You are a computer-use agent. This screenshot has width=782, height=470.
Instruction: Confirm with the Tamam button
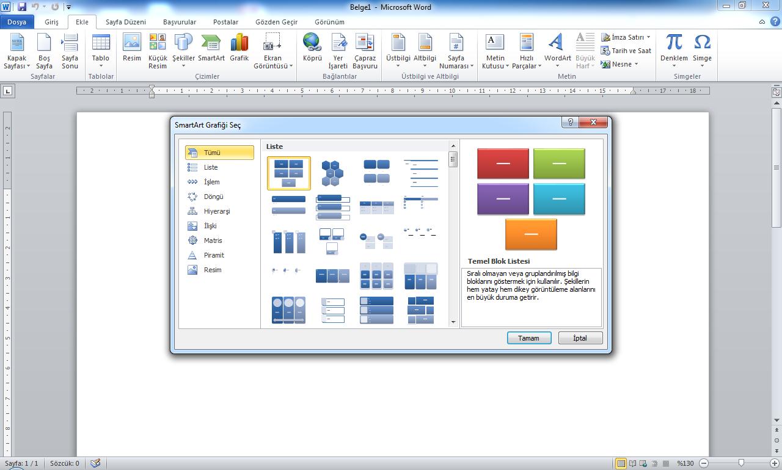click(x=529, y=338)
